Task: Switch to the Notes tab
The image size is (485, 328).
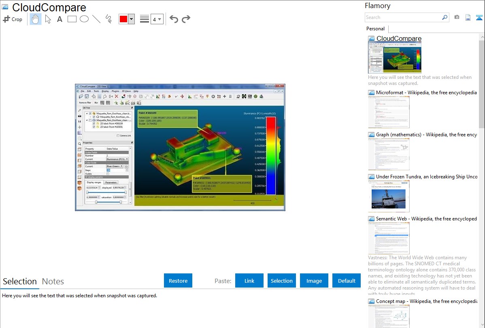Action: pos(53,281)
